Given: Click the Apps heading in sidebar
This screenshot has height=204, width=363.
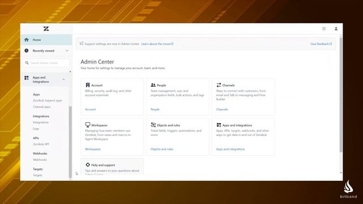Looking at the screenshot, I should (36, 95).
